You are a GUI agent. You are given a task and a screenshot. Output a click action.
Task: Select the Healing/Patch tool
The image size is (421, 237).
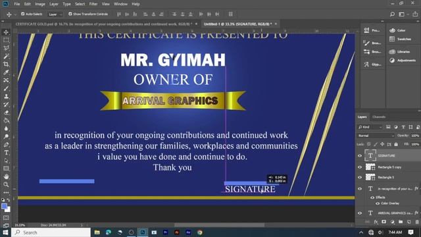click(x=6, y=80)
